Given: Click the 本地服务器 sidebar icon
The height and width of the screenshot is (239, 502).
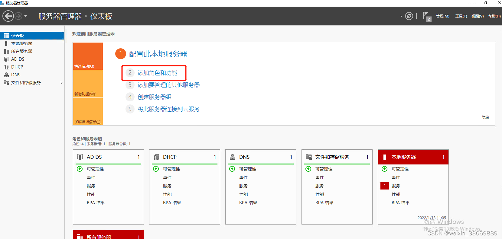Looking at the screenshot, I should pyautogui.click(x=6, y=43).
